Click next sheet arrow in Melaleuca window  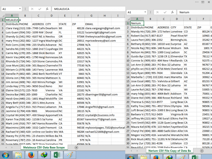12,148
